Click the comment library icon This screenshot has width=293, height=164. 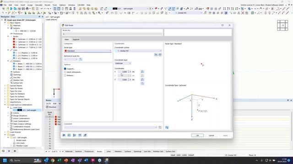click(160, 128)
